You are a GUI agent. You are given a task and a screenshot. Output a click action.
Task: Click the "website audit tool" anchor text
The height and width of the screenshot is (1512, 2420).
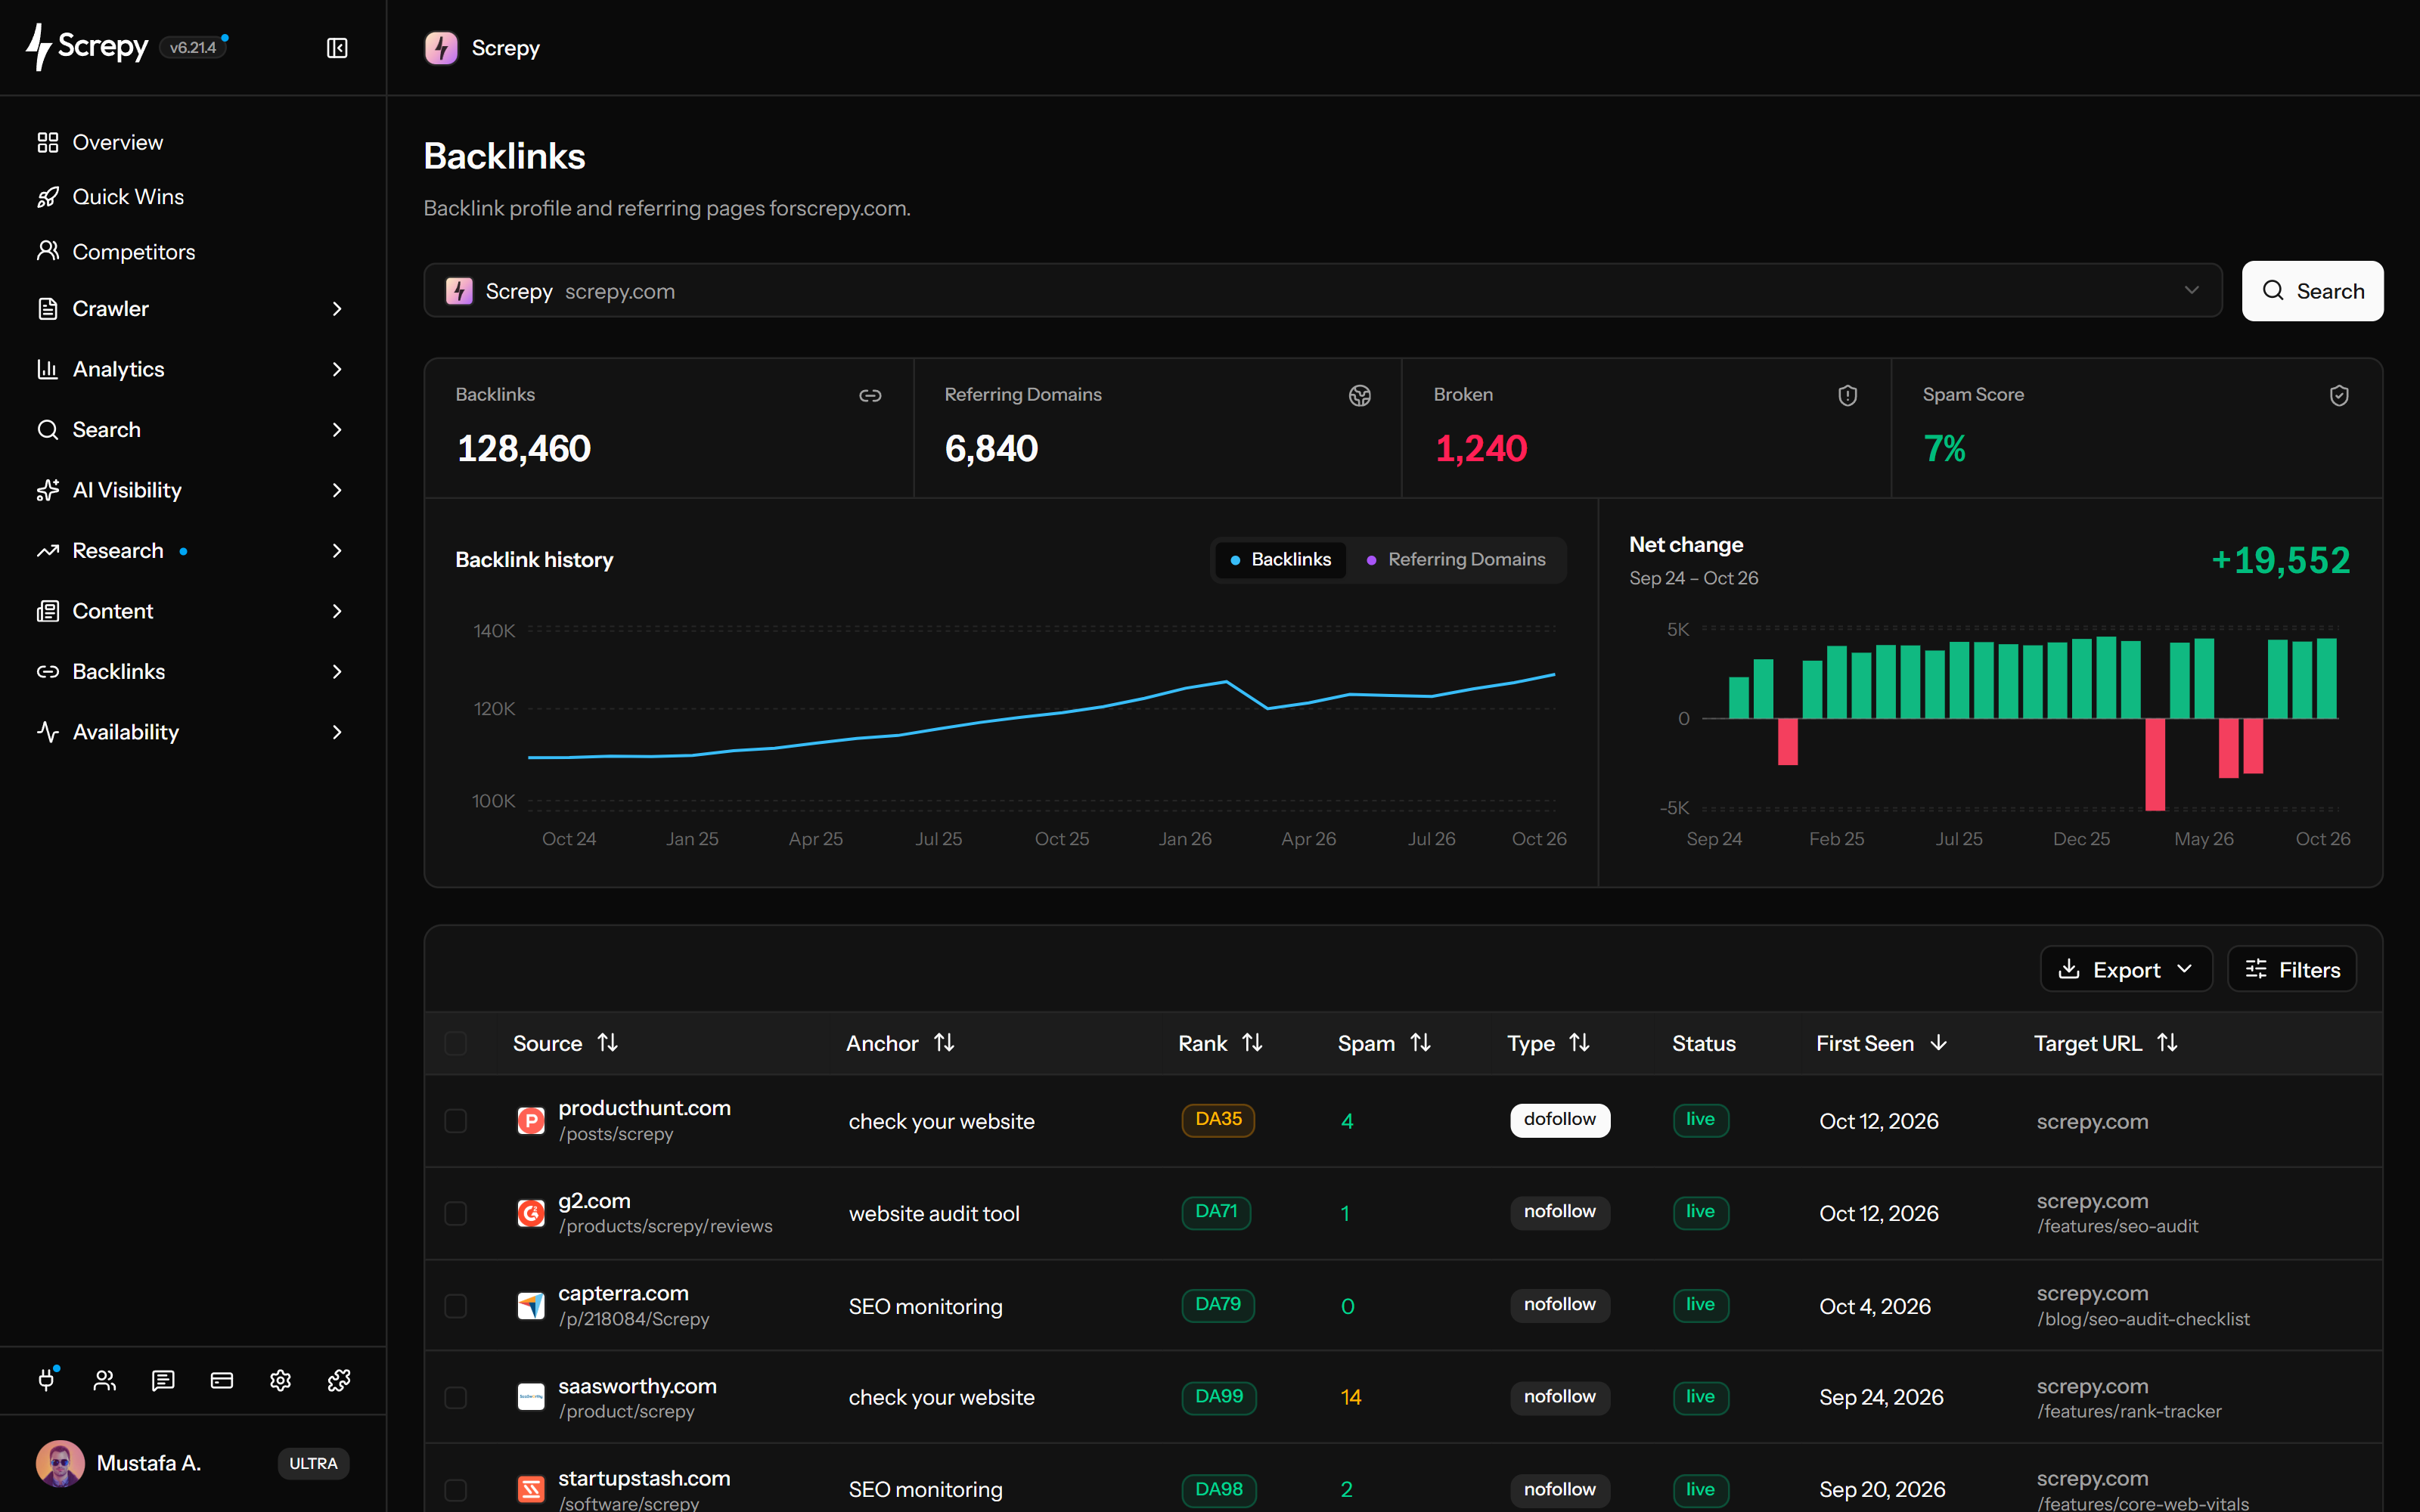tap(934, 1213)
